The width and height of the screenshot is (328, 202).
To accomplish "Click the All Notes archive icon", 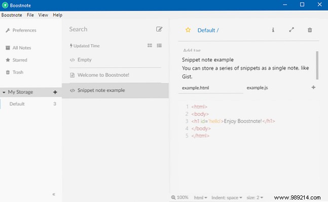I will pos(8,48).
